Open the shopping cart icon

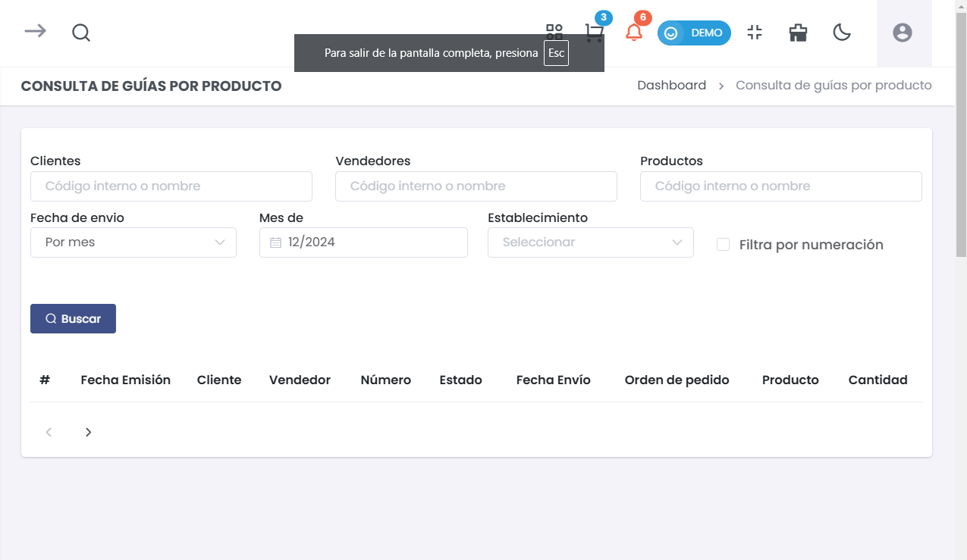tap(594, 33)
